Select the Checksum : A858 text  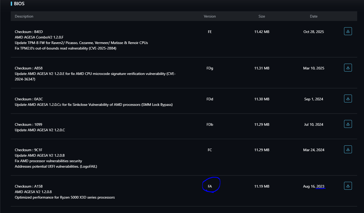pos(29,68)
